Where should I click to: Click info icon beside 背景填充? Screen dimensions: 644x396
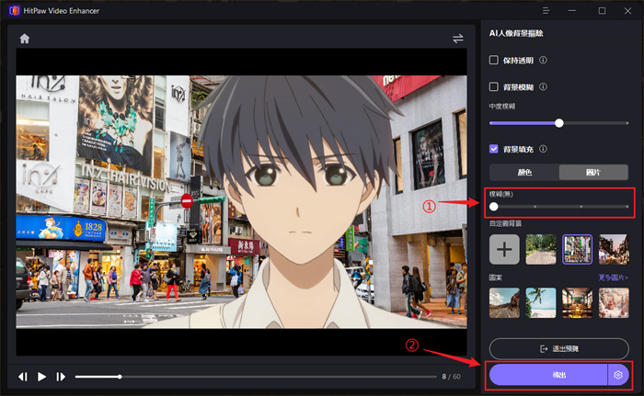[543, 149]
